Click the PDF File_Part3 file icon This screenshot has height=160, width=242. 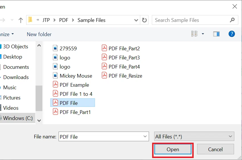pos(104,57)
